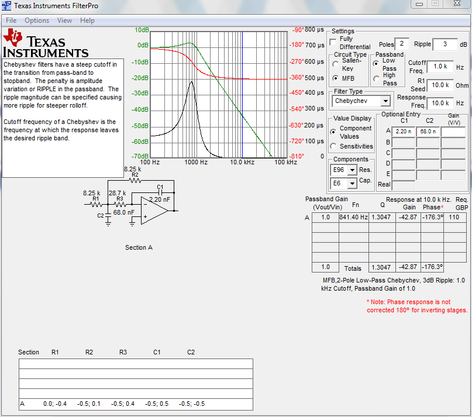Click the Texas Instruments logo
This screenshot has height=417, width=472.
(46, 43)
